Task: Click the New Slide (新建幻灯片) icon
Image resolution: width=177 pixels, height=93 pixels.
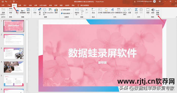Action: (3, 10)
